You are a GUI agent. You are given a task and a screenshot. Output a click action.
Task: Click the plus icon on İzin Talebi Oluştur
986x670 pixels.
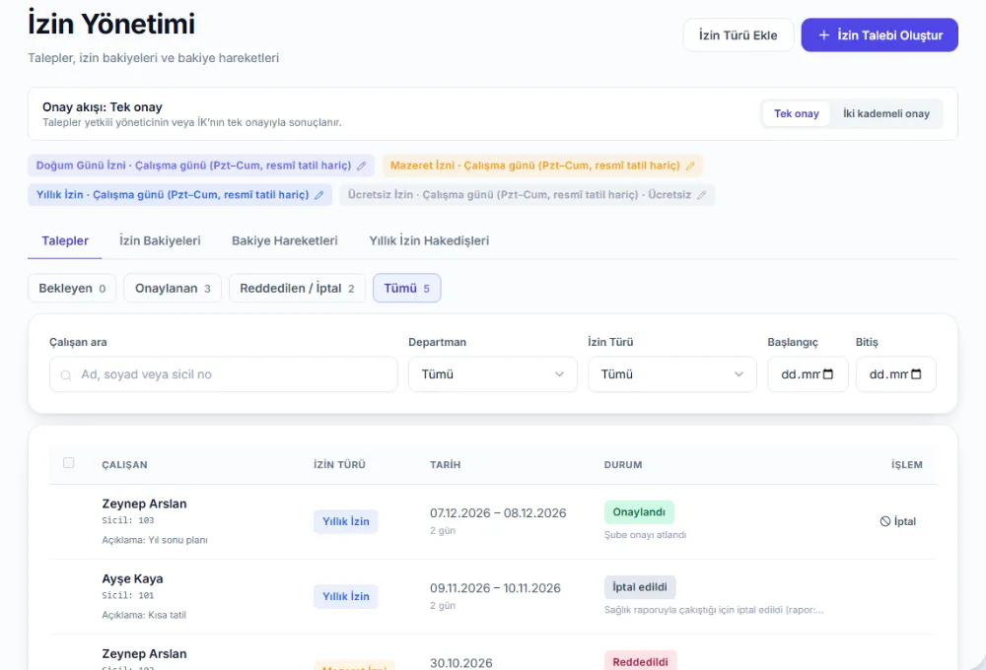(x=823, y=35)
